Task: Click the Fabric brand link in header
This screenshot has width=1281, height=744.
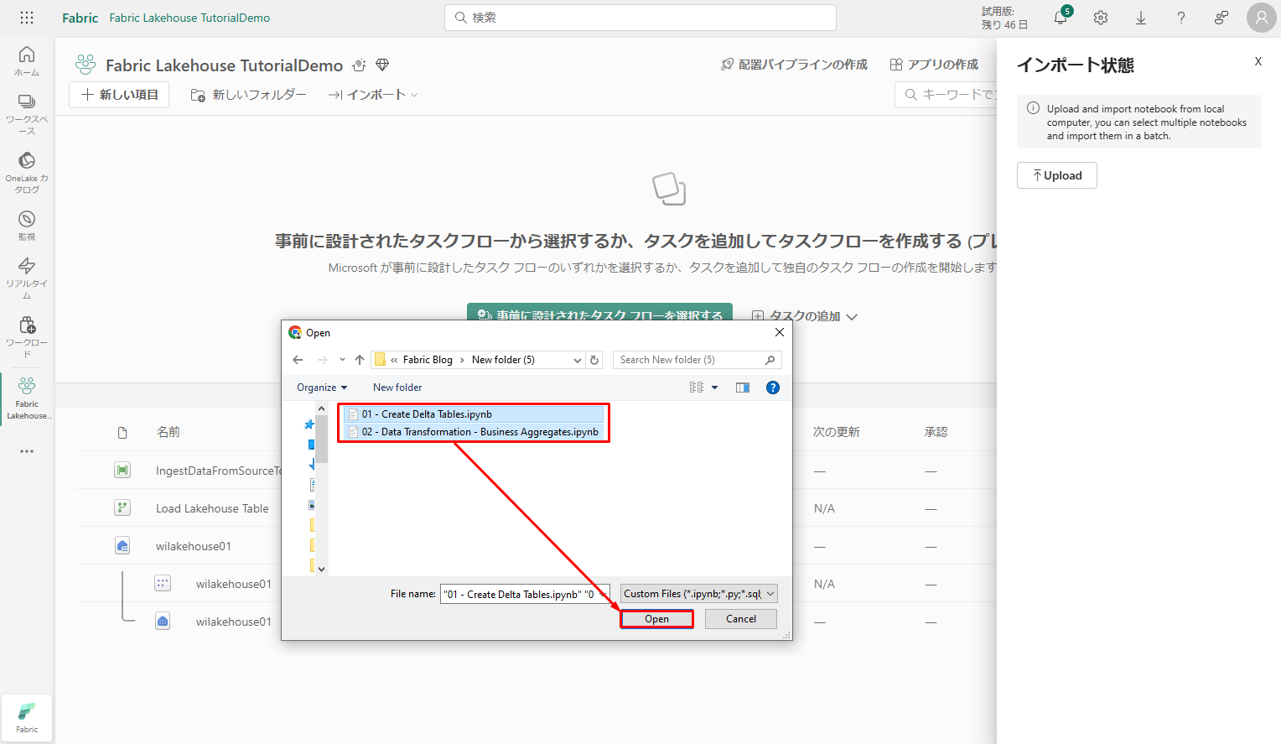Action: click(x=80, y=18)
